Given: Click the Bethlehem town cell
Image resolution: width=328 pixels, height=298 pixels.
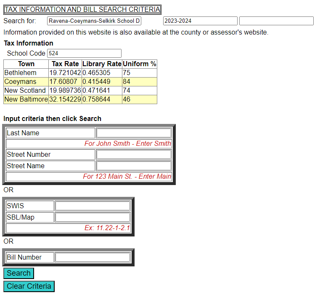Looking at the screenshot, I should pos(26,73).
